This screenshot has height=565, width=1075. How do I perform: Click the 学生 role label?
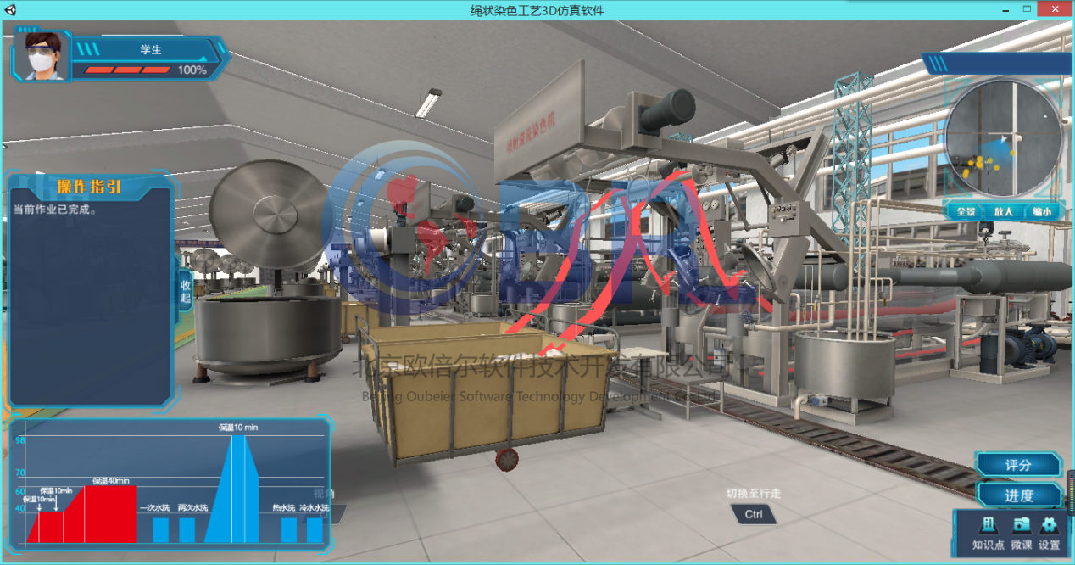(x=151, y=49)
